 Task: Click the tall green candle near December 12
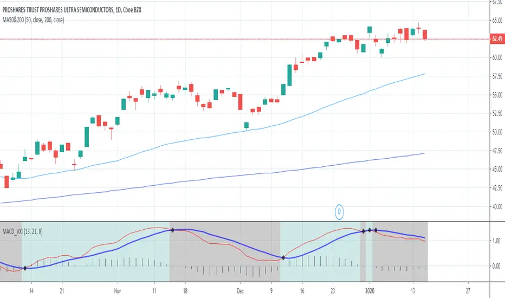point(289,75)
